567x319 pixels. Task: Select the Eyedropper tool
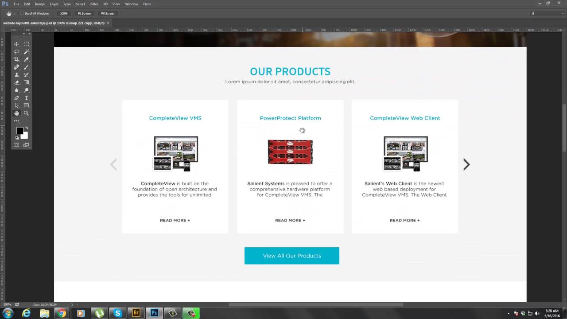pyautogui.click(x=26, y=59)
